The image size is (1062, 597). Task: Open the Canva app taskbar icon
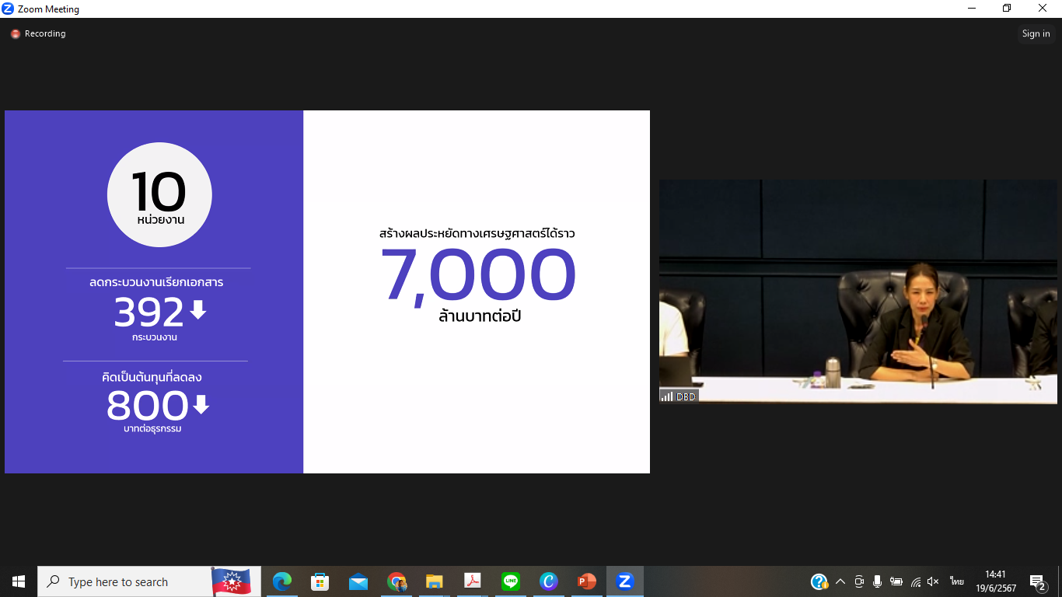pos(549,581)
